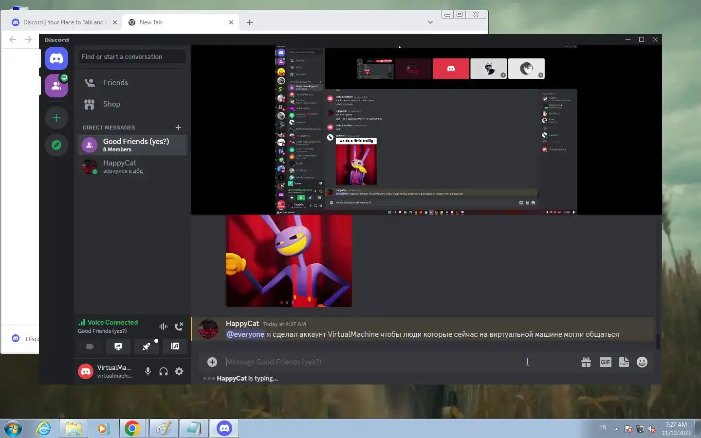Open Paint from taskbar
This screenshot has width=701, height=438.
[164, 429]
